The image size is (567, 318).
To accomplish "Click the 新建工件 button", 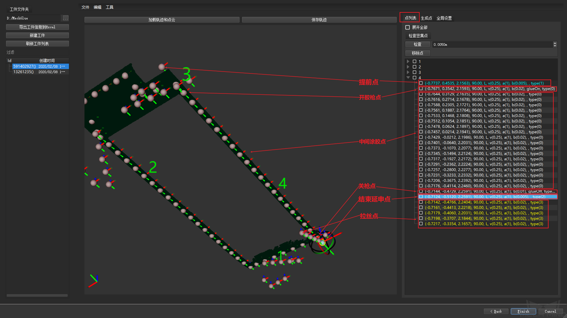I will [x=37, y=35].
